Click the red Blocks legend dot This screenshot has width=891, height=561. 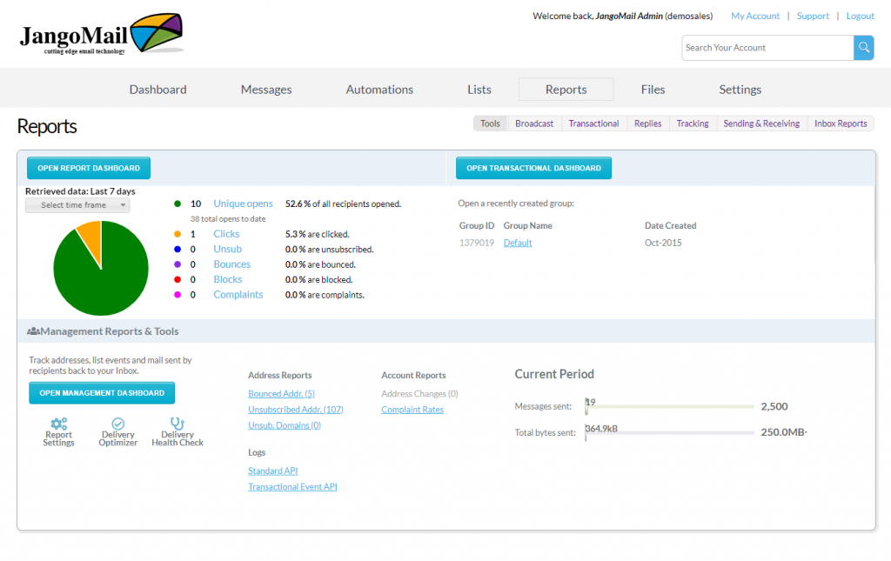(178, 279)
